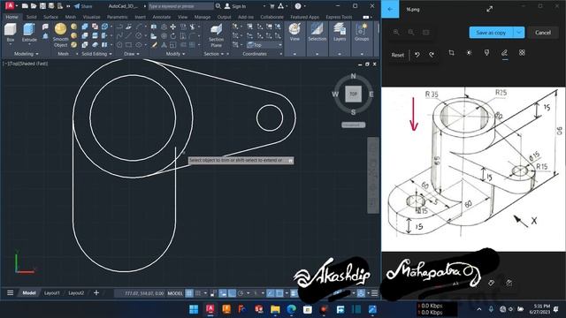Image resolution: width=566 pixels, height=318 pixels.
Task: Click Cancel in Photos editor
Action: (542, 33)
